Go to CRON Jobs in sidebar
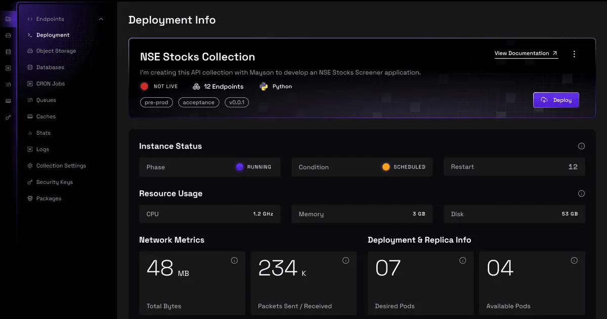 [x=50, y=84]
